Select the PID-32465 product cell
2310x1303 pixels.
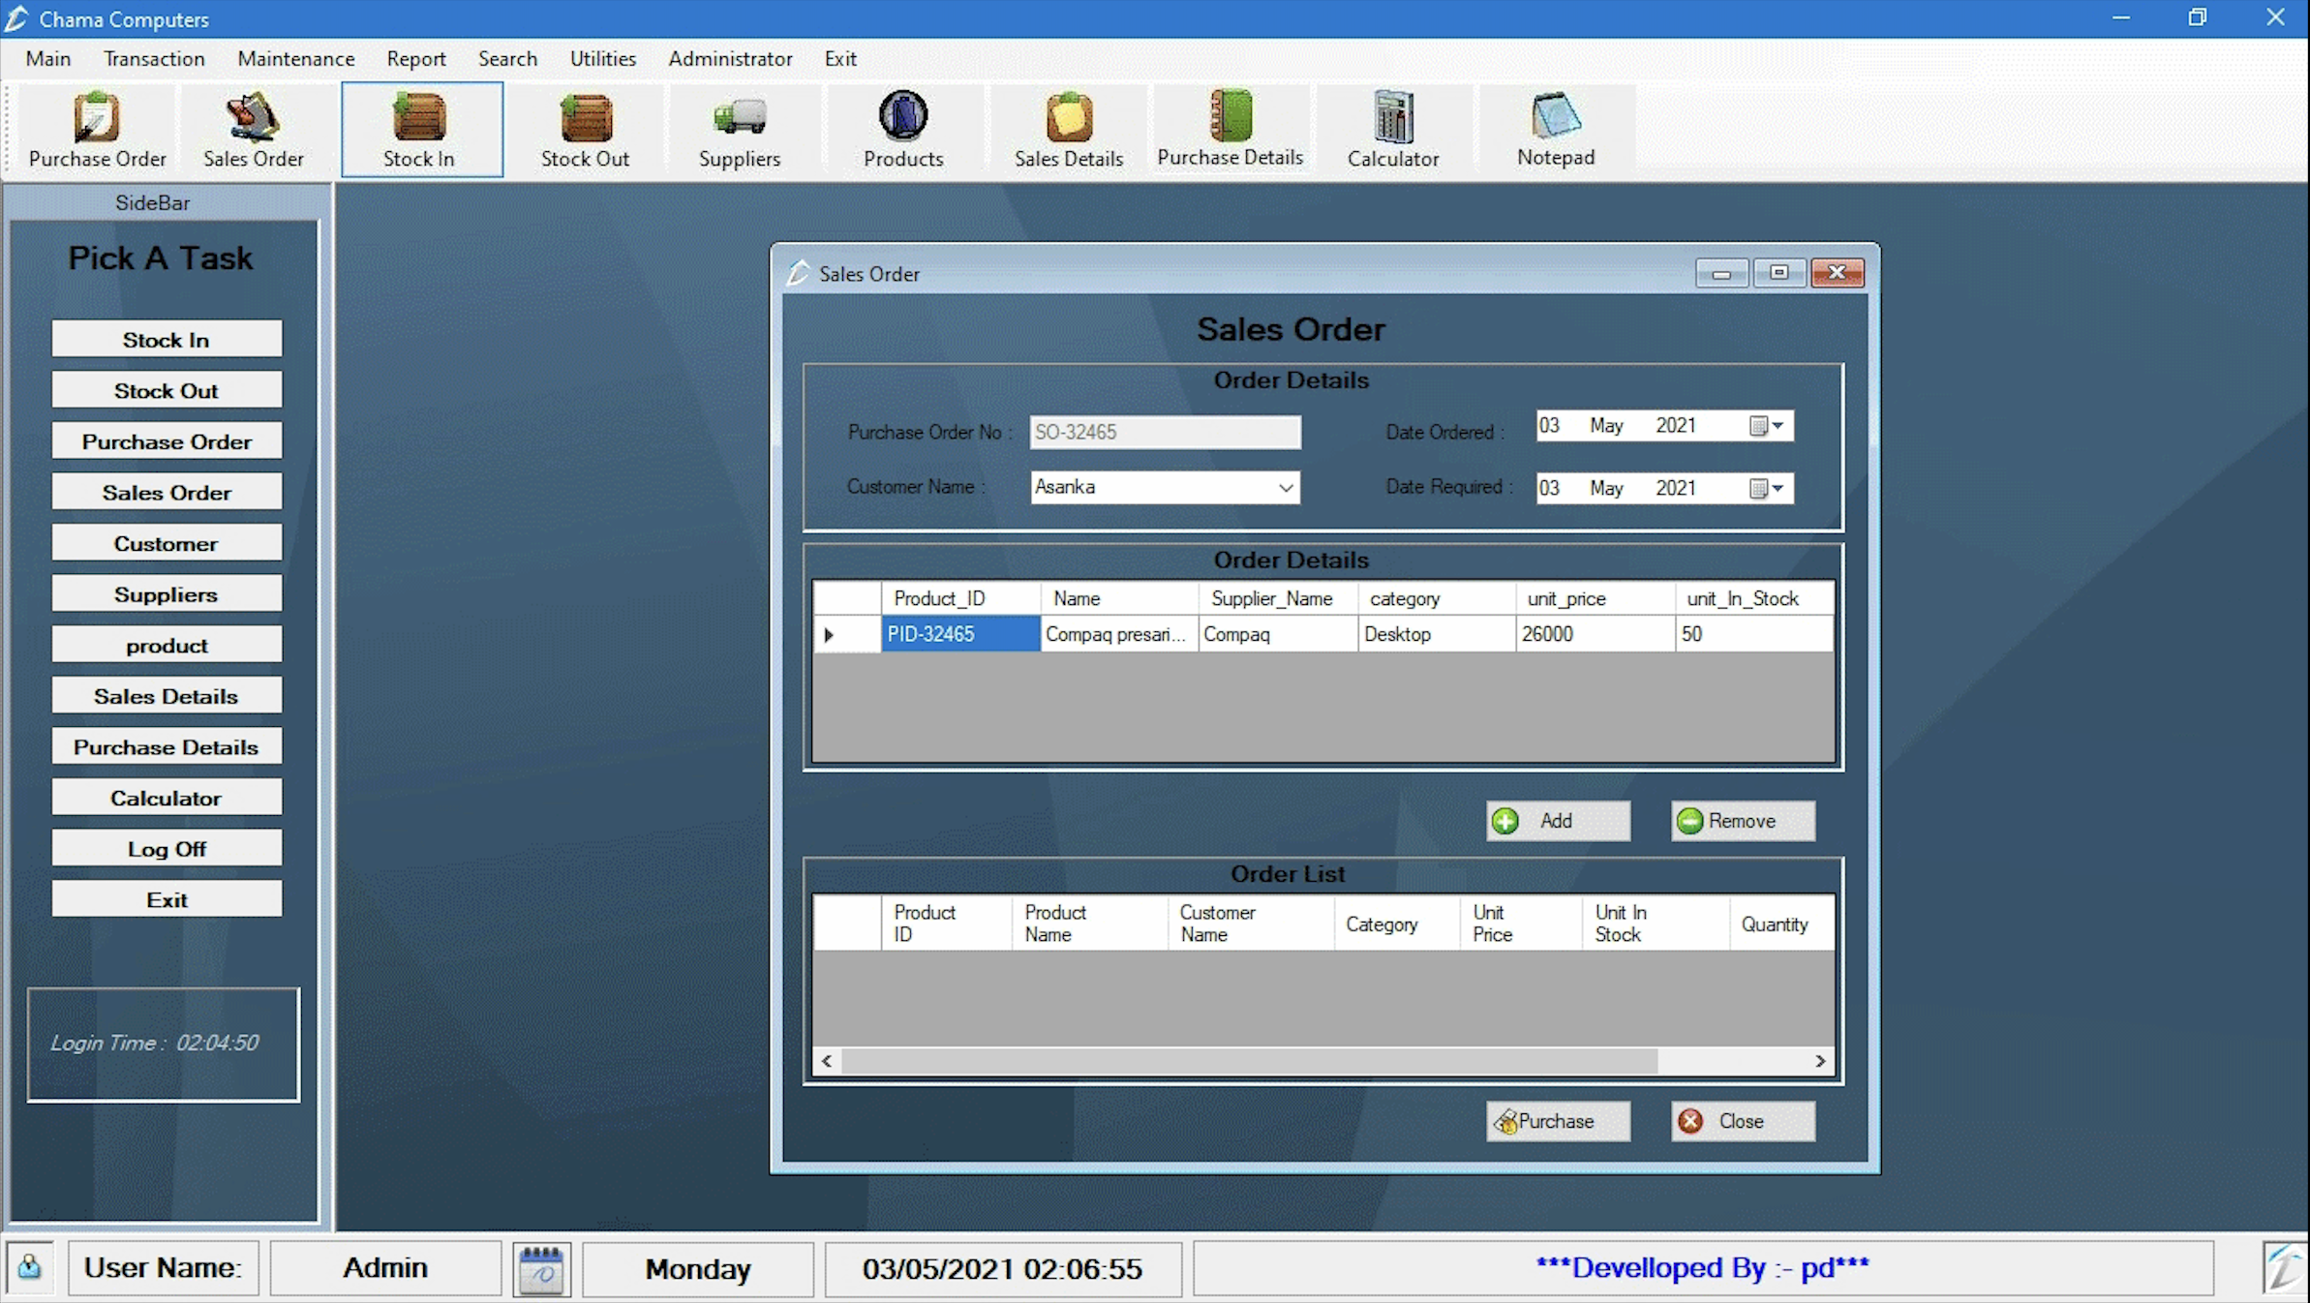960,634
